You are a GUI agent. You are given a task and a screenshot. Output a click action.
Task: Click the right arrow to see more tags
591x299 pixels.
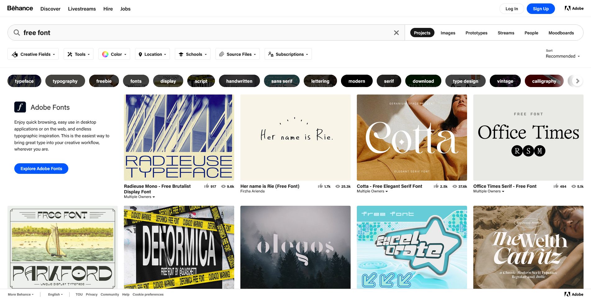click(x=577, y=81)
